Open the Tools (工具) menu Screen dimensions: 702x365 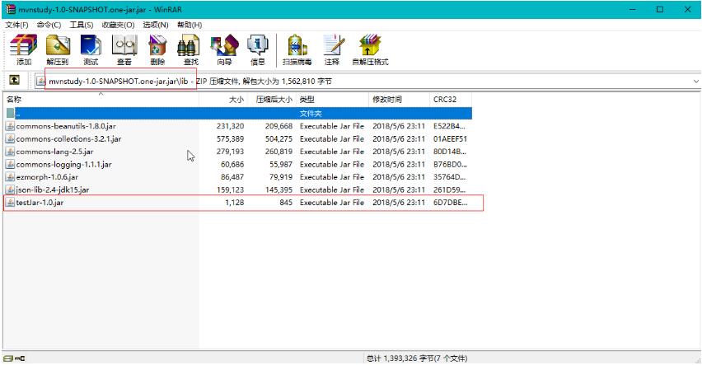(82, 25)
